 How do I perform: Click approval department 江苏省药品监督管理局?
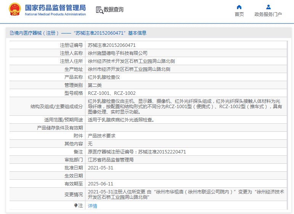(111, 160)
